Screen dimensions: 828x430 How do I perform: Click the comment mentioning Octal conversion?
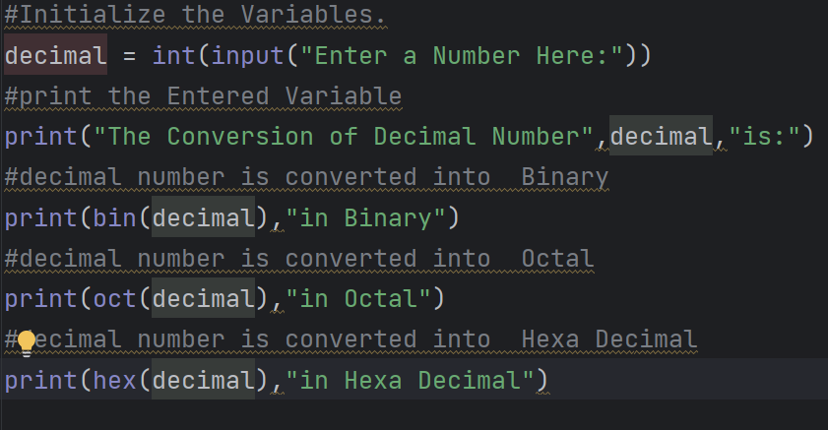click(299, 259)
